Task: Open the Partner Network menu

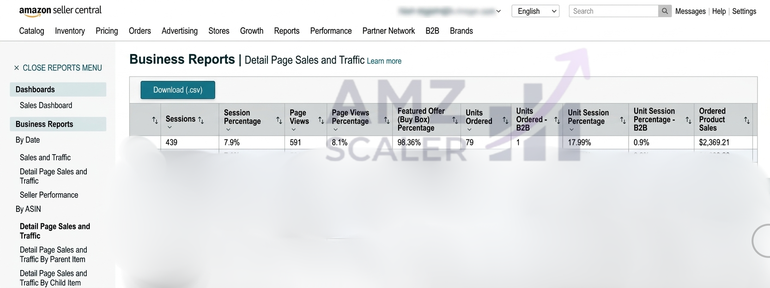Action: tap(388, 31)
